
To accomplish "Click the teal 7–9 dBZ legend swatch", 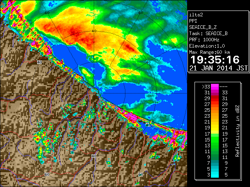I will [215, 163].
